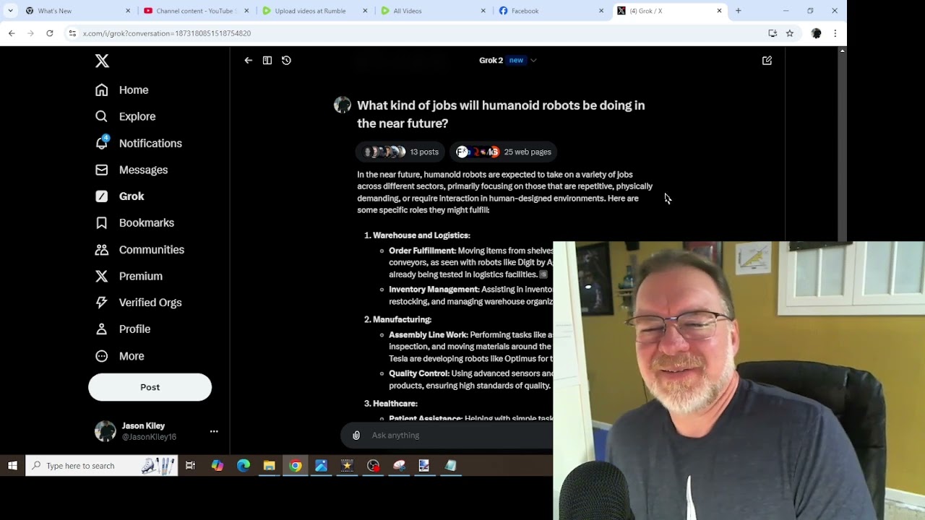Open Grok conversation history icon
The image size is (925, 520).
(x=286, y=61)
